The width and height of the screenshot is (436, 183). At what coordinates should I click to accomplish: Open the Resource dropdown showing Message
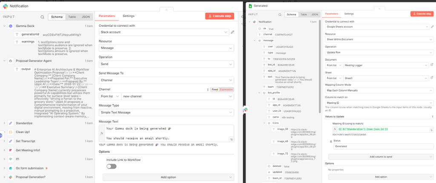click(166, 48)
